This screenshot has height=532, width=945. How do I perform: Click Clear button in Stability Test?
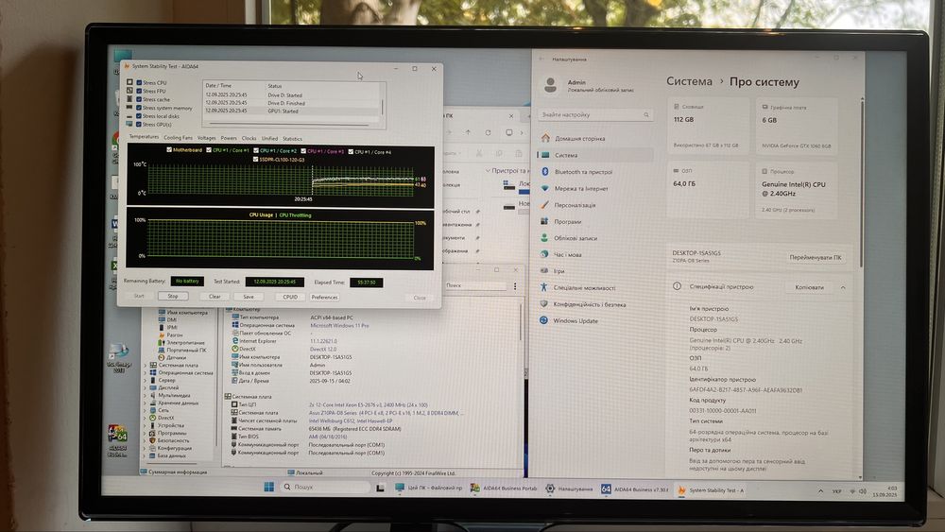pos(215,297)
